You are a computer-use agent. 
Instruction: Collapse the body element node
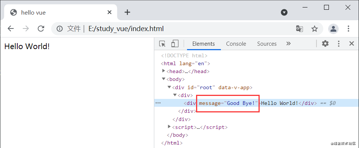[163, 79]
